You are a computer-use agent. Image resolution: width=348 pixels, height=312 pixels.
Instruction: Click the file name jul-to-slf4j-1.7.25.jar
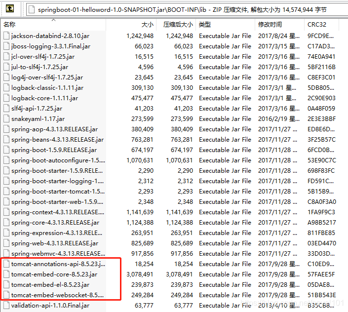39,67
